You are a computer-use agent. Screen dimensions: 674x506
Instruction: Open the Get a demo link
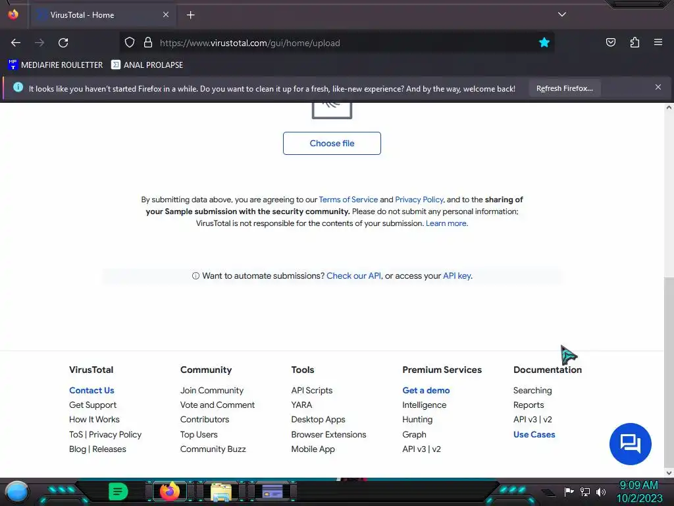(426, 390)
